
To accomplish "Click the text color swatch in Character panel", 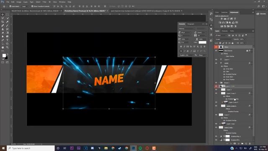I will pos(202,42).
